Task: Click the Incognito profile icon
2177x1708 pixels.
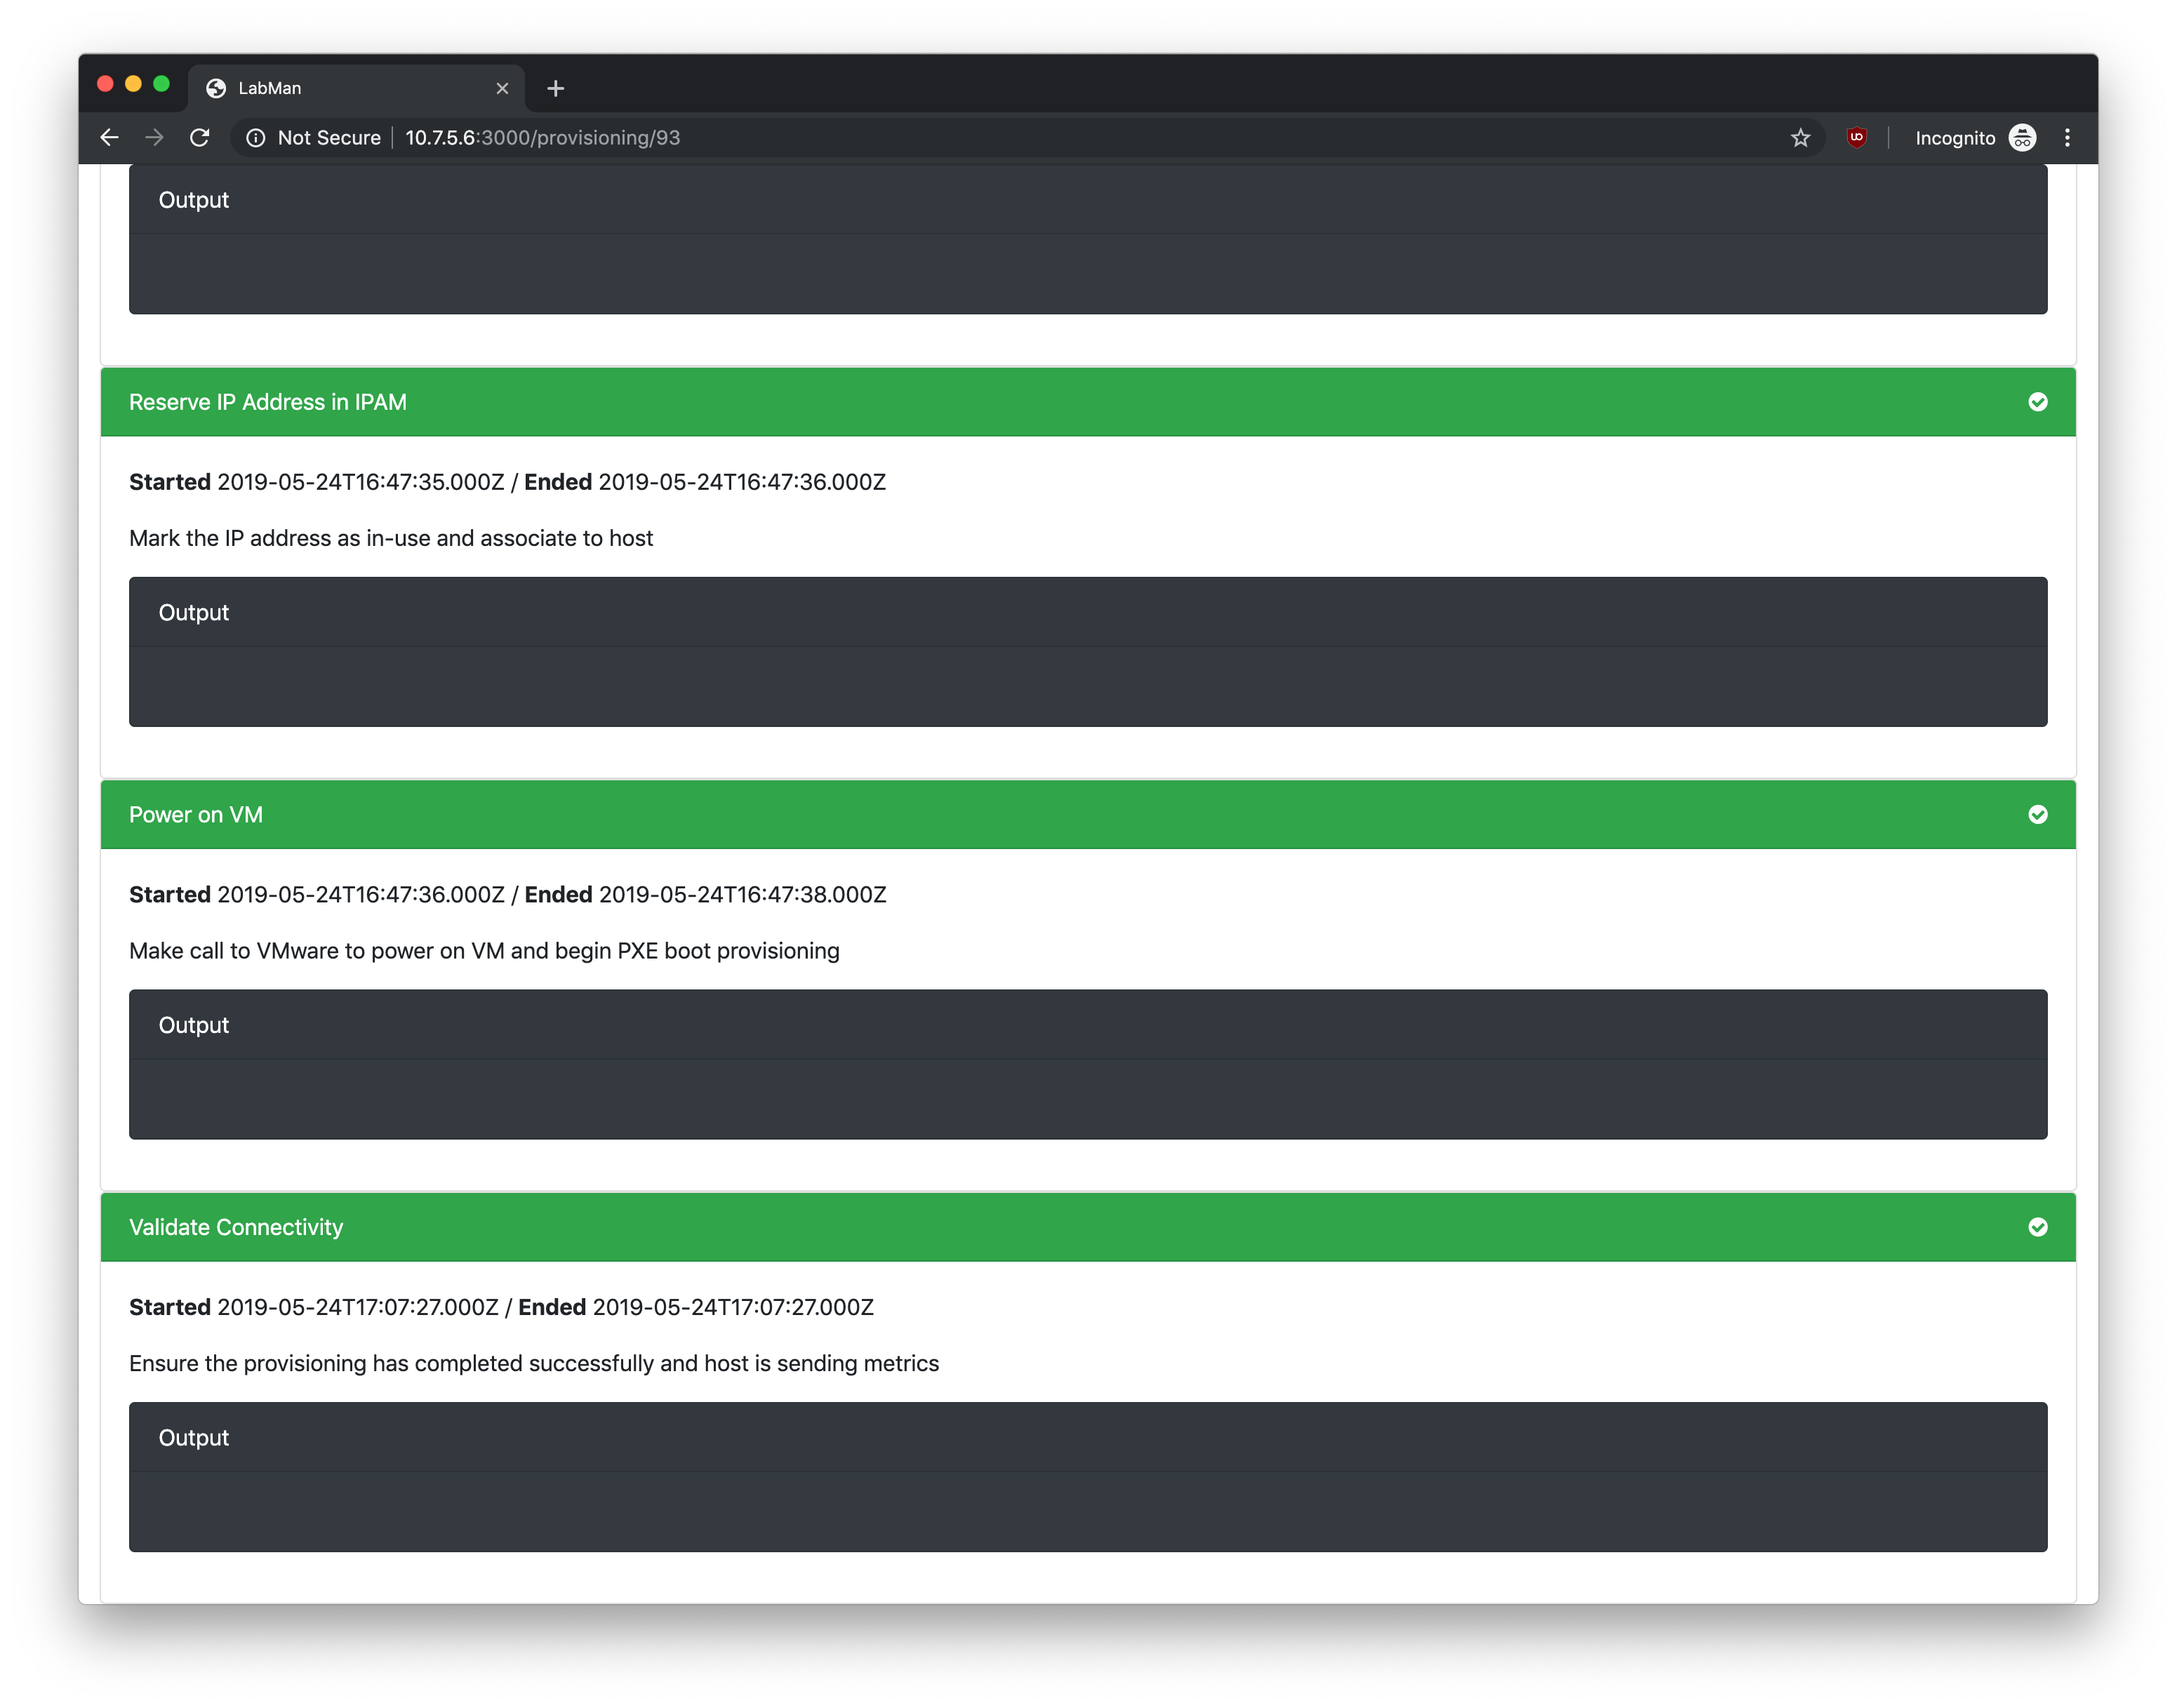Action: 2022,138
